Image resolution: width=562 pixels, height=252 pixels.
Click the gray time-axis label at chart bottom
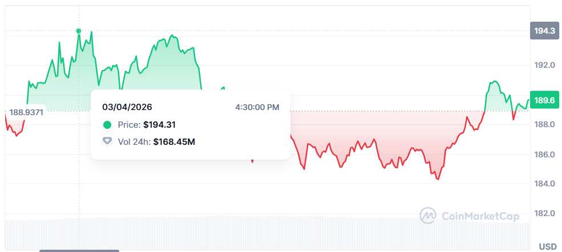pyautogui.click(x=79, y=250)
